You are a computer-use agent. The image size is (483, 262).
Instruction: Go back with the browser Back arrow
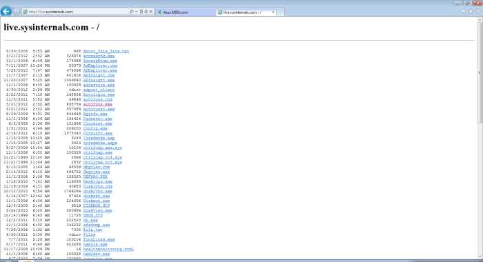click(x=6, y=12)
